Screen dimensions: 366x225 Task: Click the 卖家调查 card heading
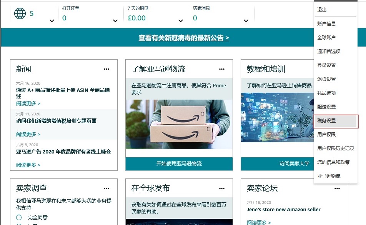tap(32, 188)
